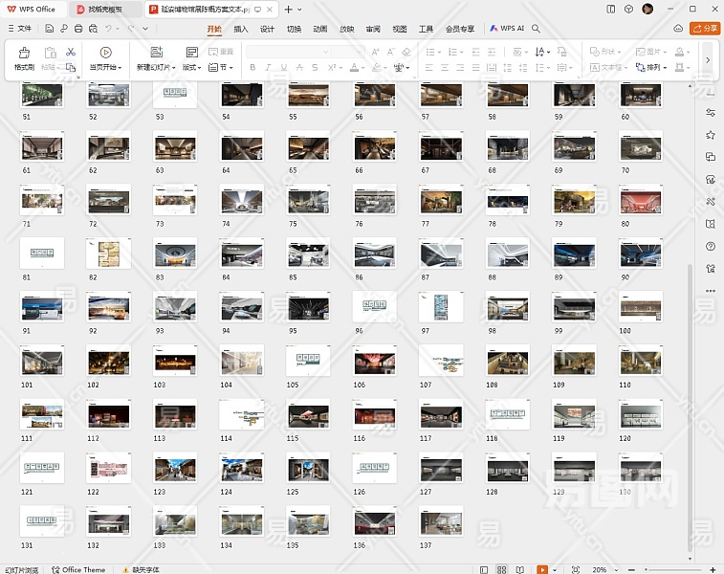The width and height of the screenshot is (724, 574).
Task: Click the undo arrow icon
Action: pos(108,29)
